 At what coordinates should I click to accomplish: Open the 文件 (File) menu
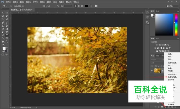(x=9, y=2)
